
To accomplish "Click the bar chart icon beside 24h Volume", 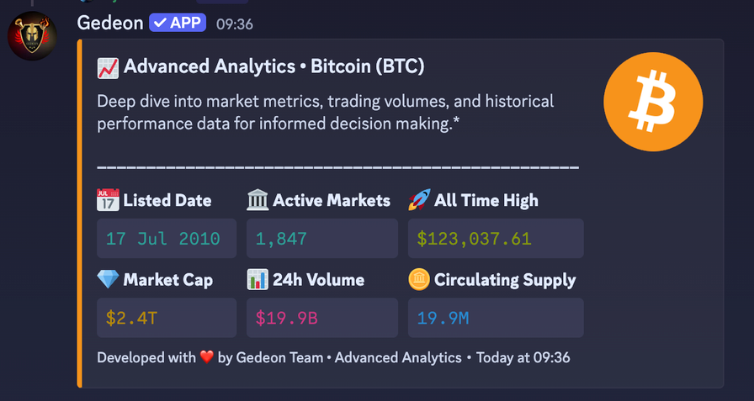I will coord(258,279).
